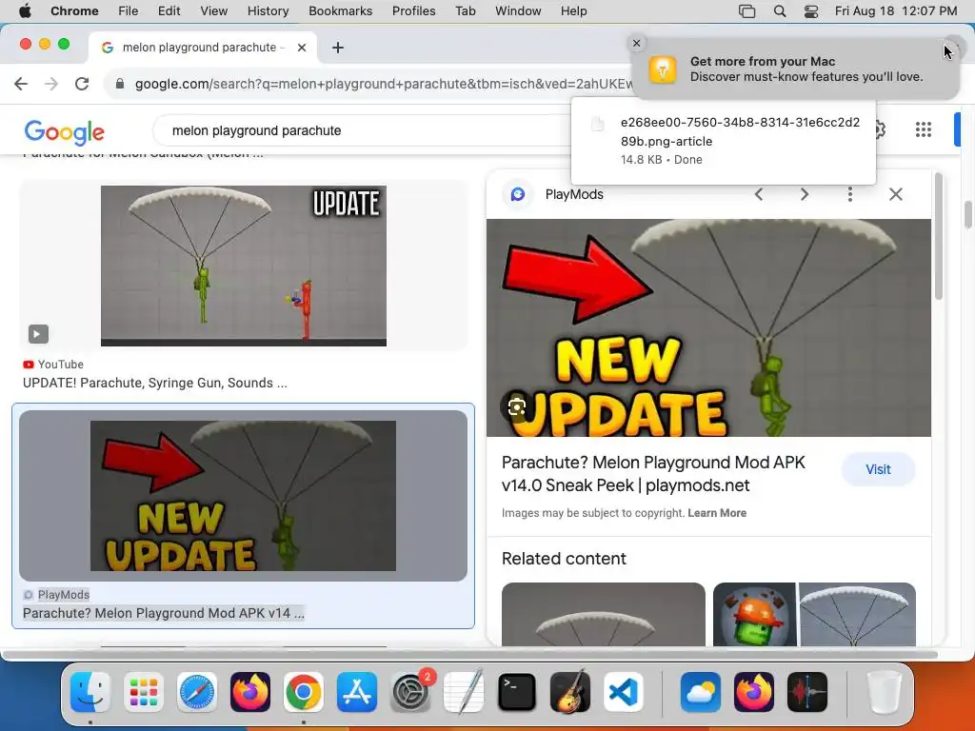Open the YouTube UPDATE! Parachute result title

point(155,383)
